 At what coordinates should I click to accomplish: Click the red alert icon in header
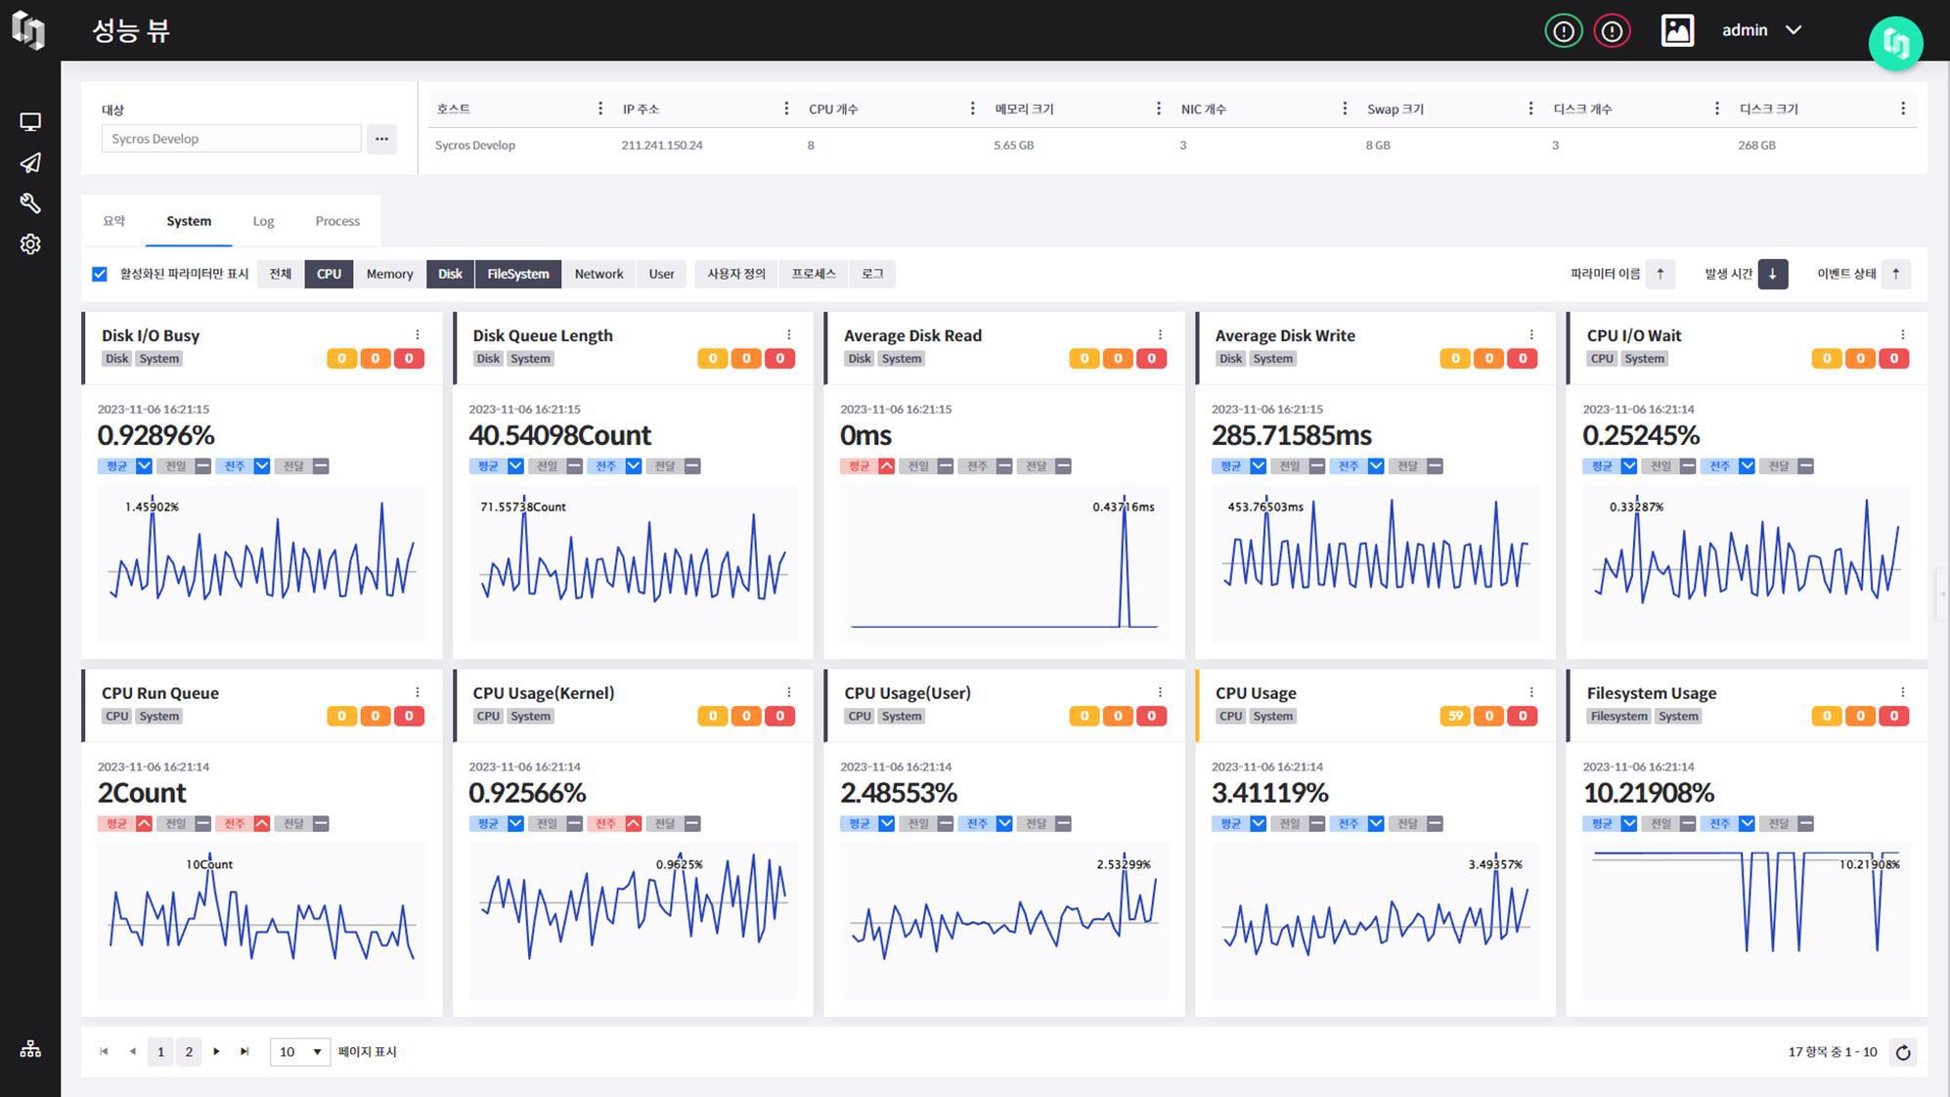click(1612, 31)
